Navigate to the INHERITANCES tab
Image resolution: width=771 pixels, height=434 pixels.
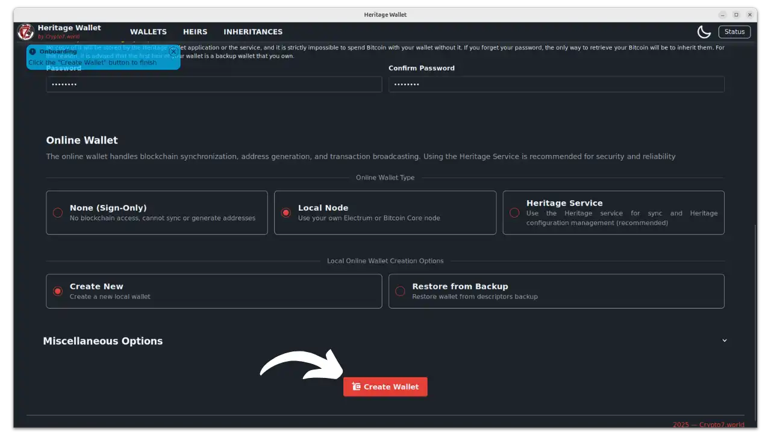coord(253,31)
